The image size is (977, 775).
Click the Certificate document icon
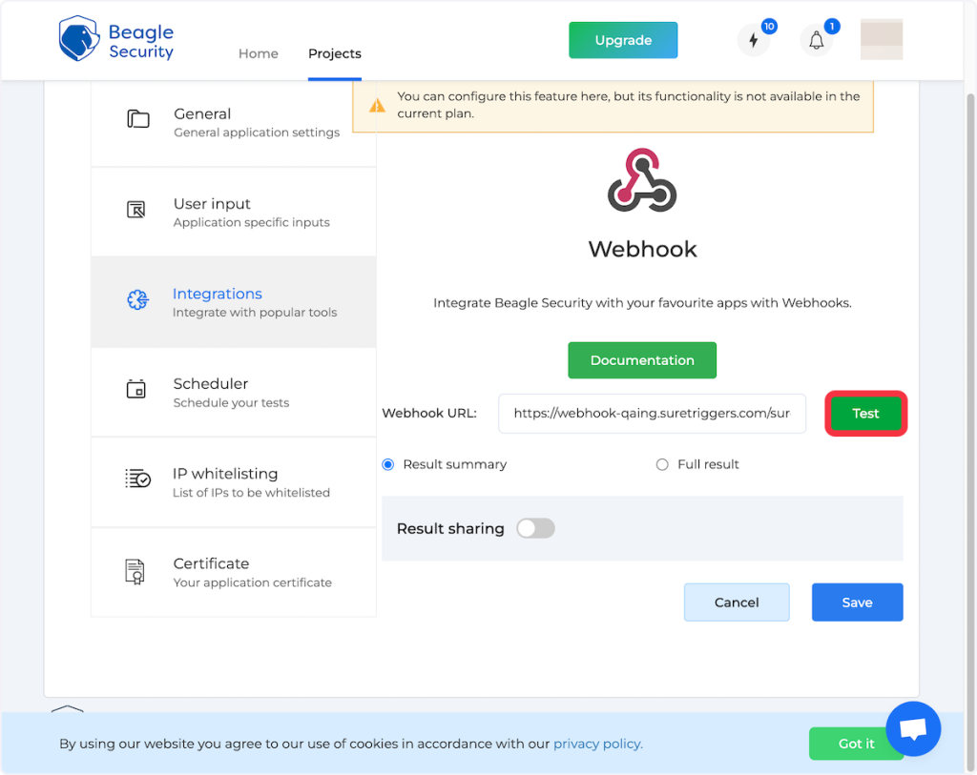(135, 571)
